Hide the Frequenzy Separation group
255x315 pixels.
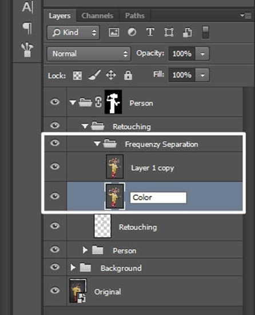click(55, 143)
